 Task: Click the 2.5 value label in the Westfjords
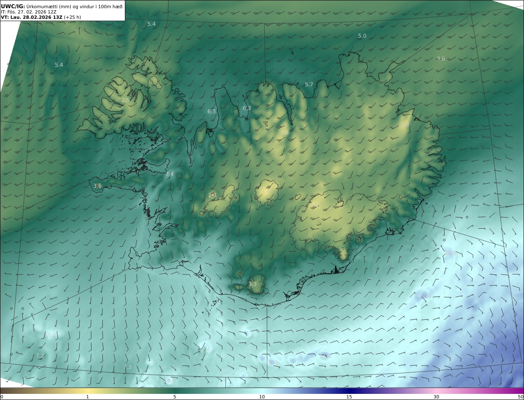tap(125, 100)
